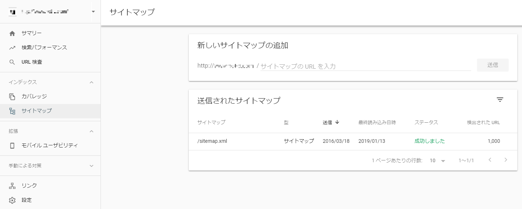The width and height of the screenshot is (522, 209).
Task: Click the サイトマップ tree icon in sidebar
Action: pos(12,111)
